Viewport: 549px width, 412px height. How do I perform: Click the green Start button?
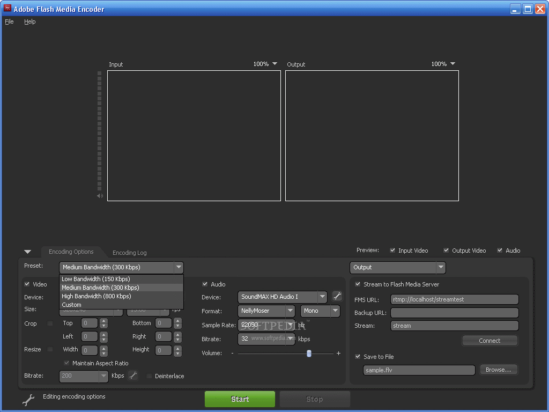tap(240, 399)
